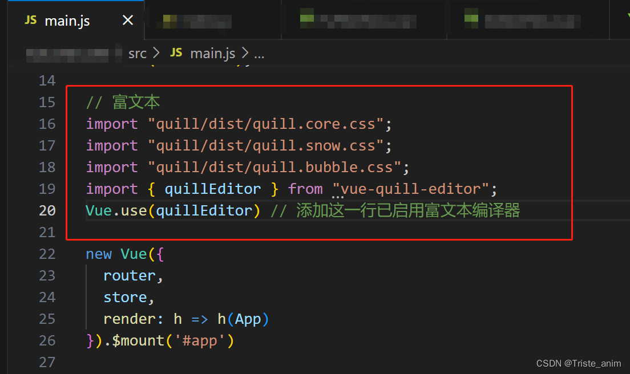Open the src breadcrumb item
This screenshot has width=630, height=374.
tap(137, 53)
